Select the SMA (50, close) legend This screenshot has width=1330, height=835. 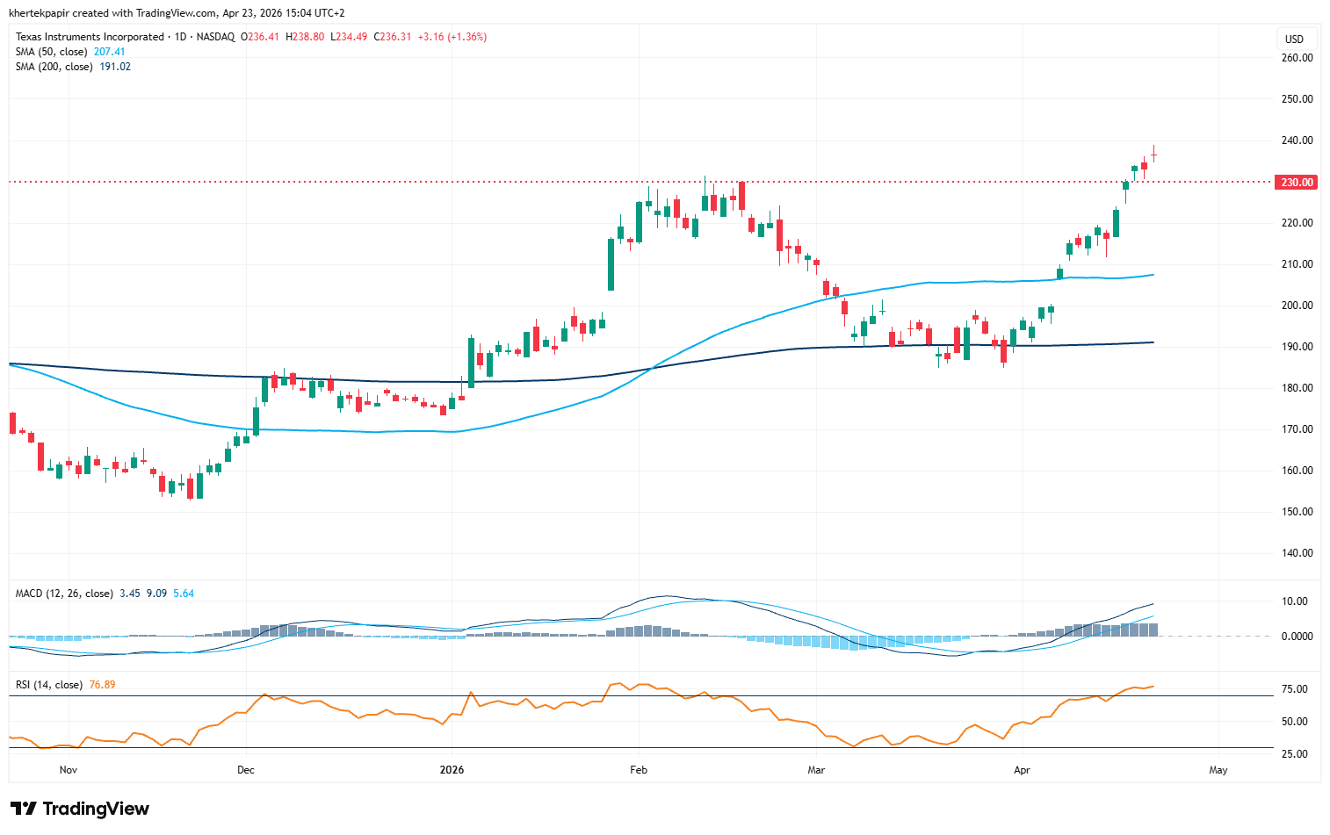(51, 52)
